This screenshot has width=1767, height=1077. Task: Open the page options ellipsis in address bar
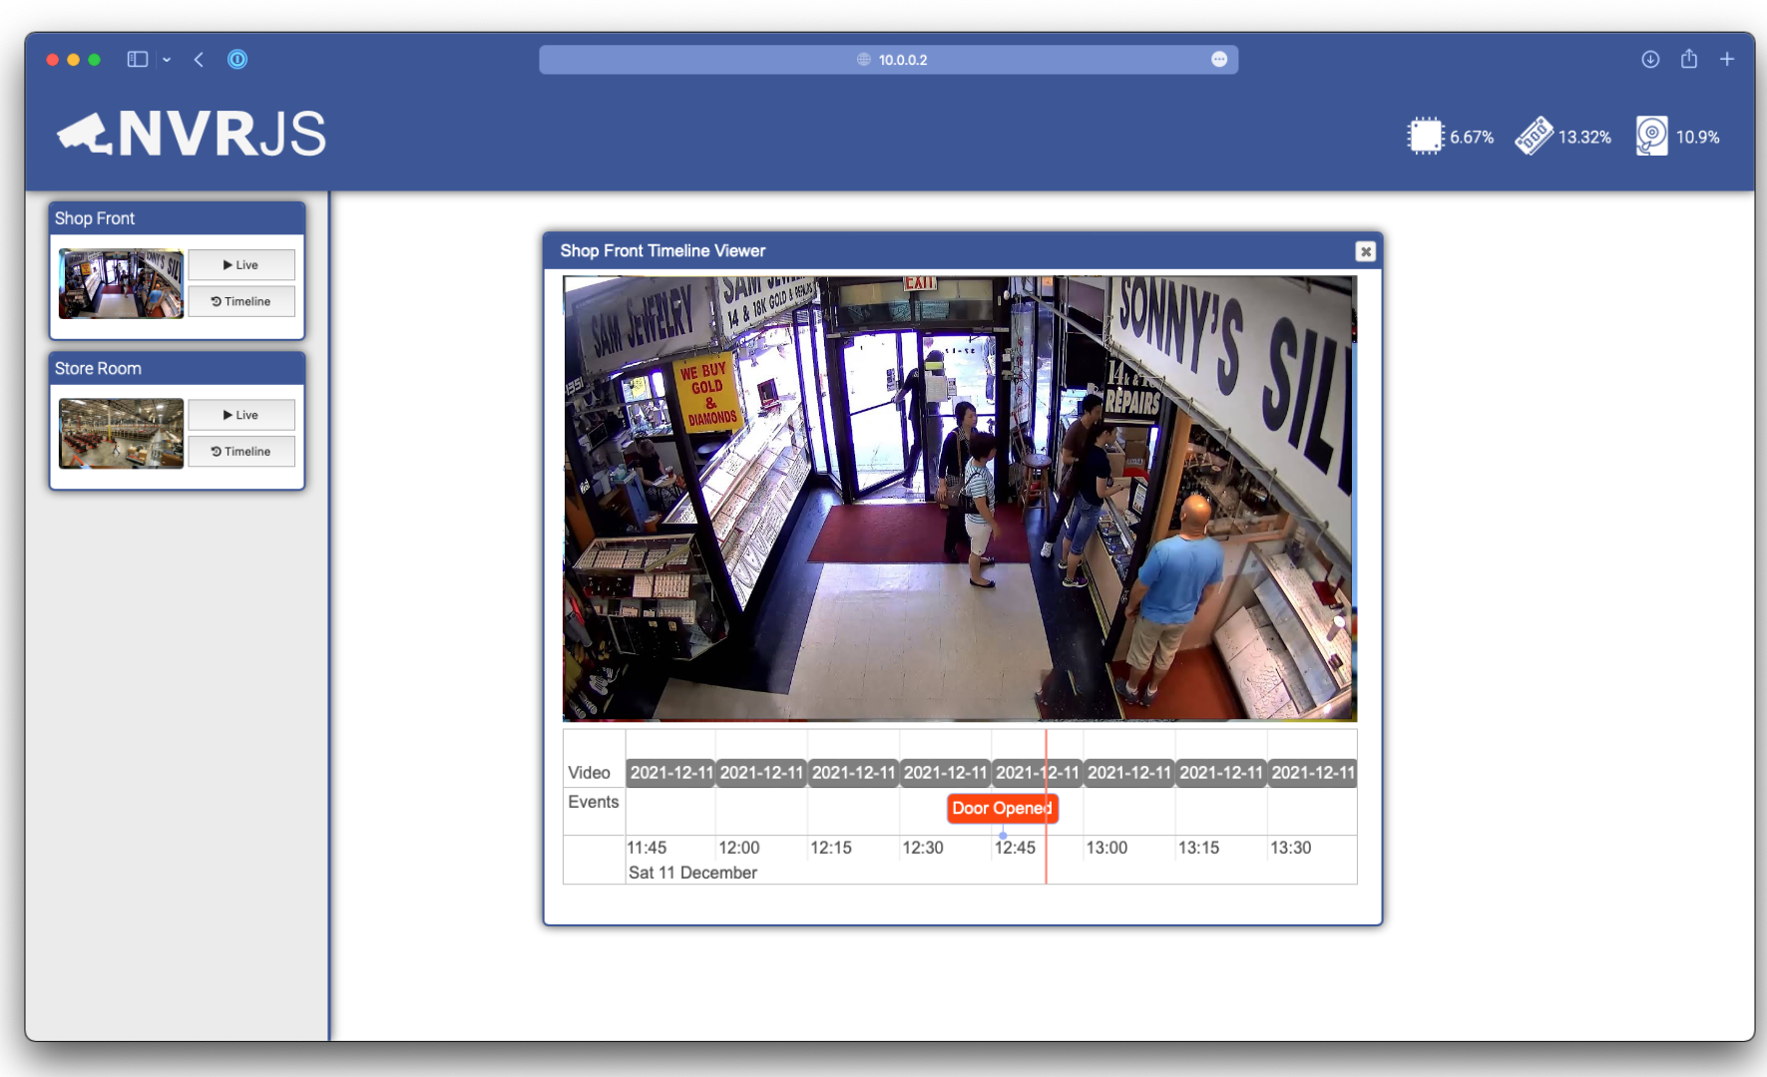coord(1219,60)
